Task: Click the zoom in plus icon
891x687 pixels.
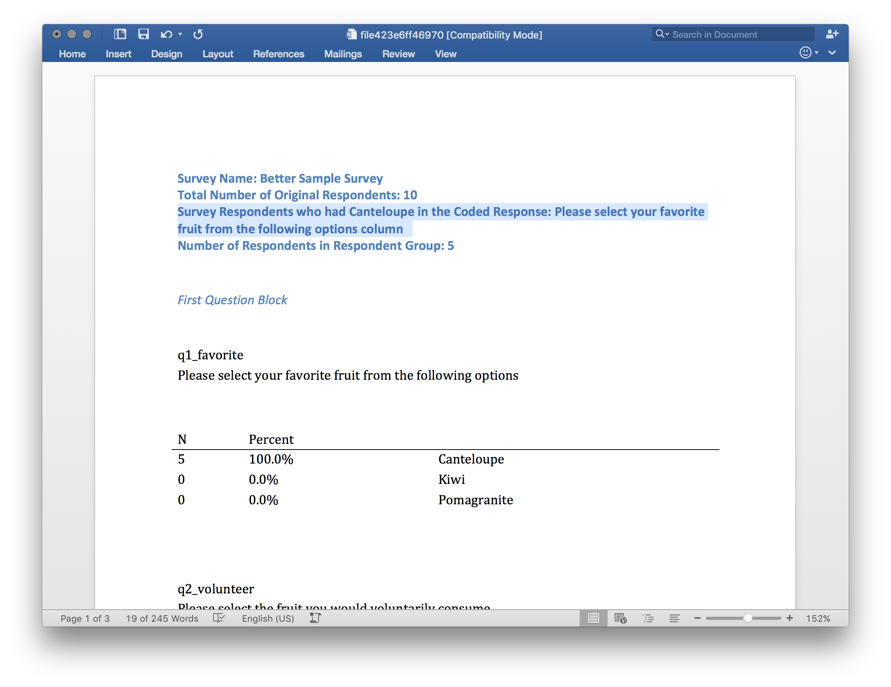Action: coord(790,618)
